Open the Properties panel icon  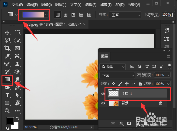click(167, 39)
